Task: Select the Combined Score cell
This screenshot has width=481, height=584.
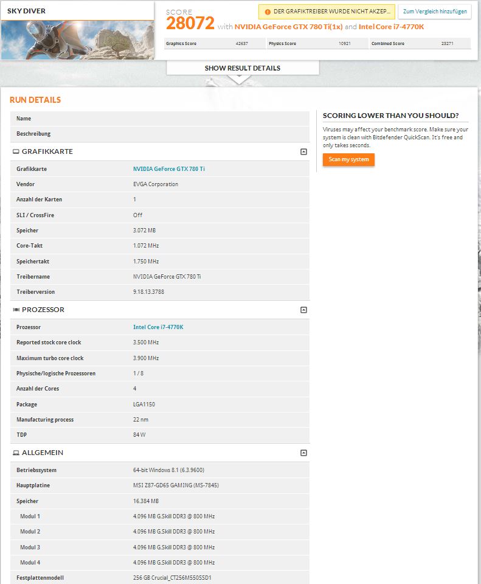Action: (420, 44)
